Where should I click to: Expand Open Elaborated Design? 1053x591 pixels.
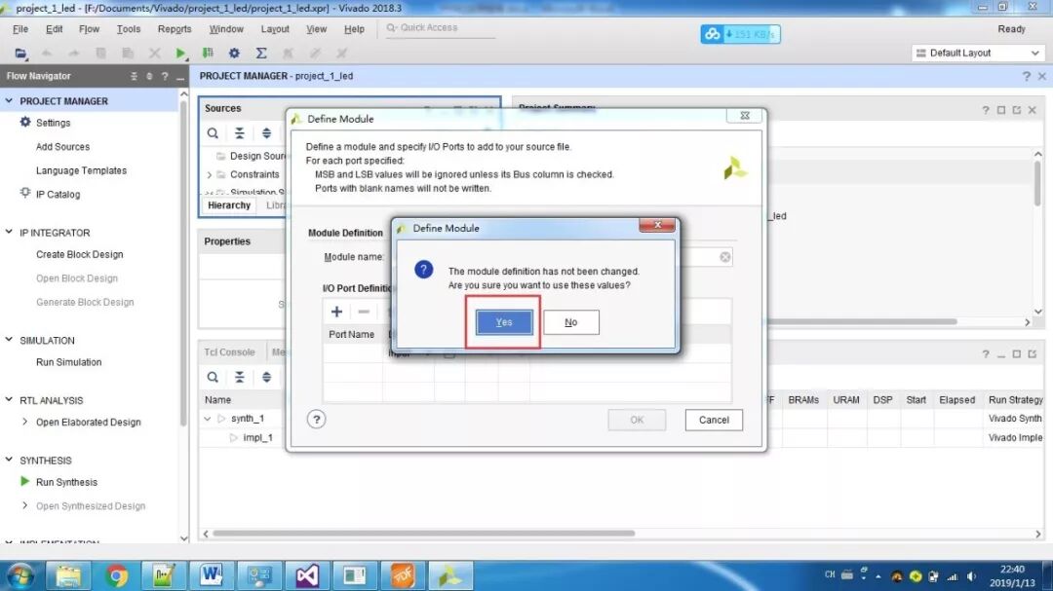tap(24, 422)
